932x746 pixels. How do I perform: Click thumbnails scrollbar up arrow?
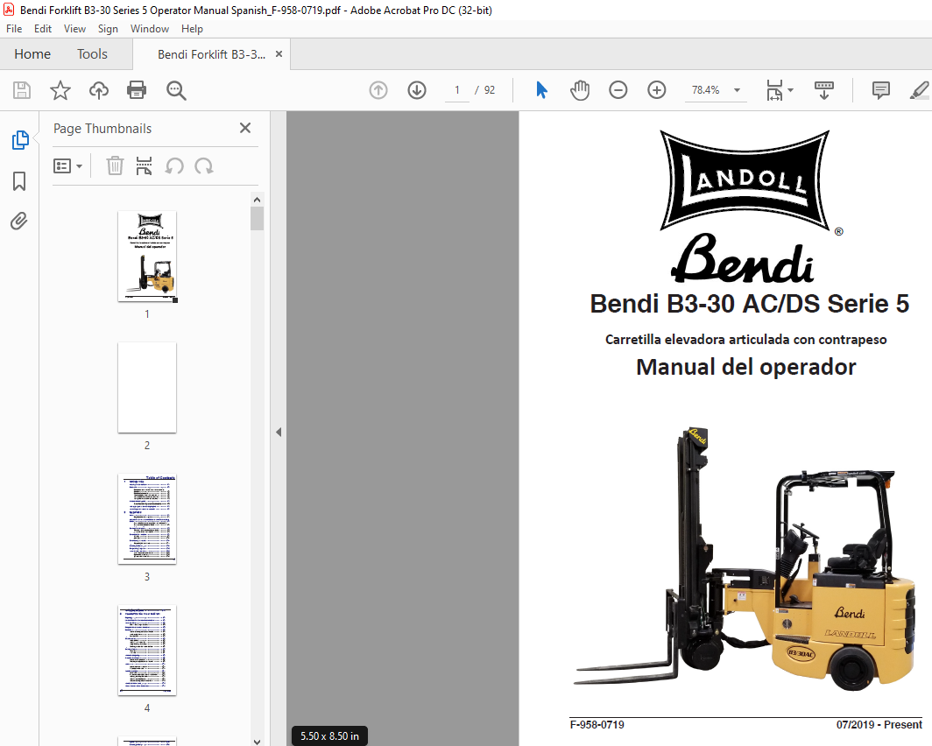257,200
